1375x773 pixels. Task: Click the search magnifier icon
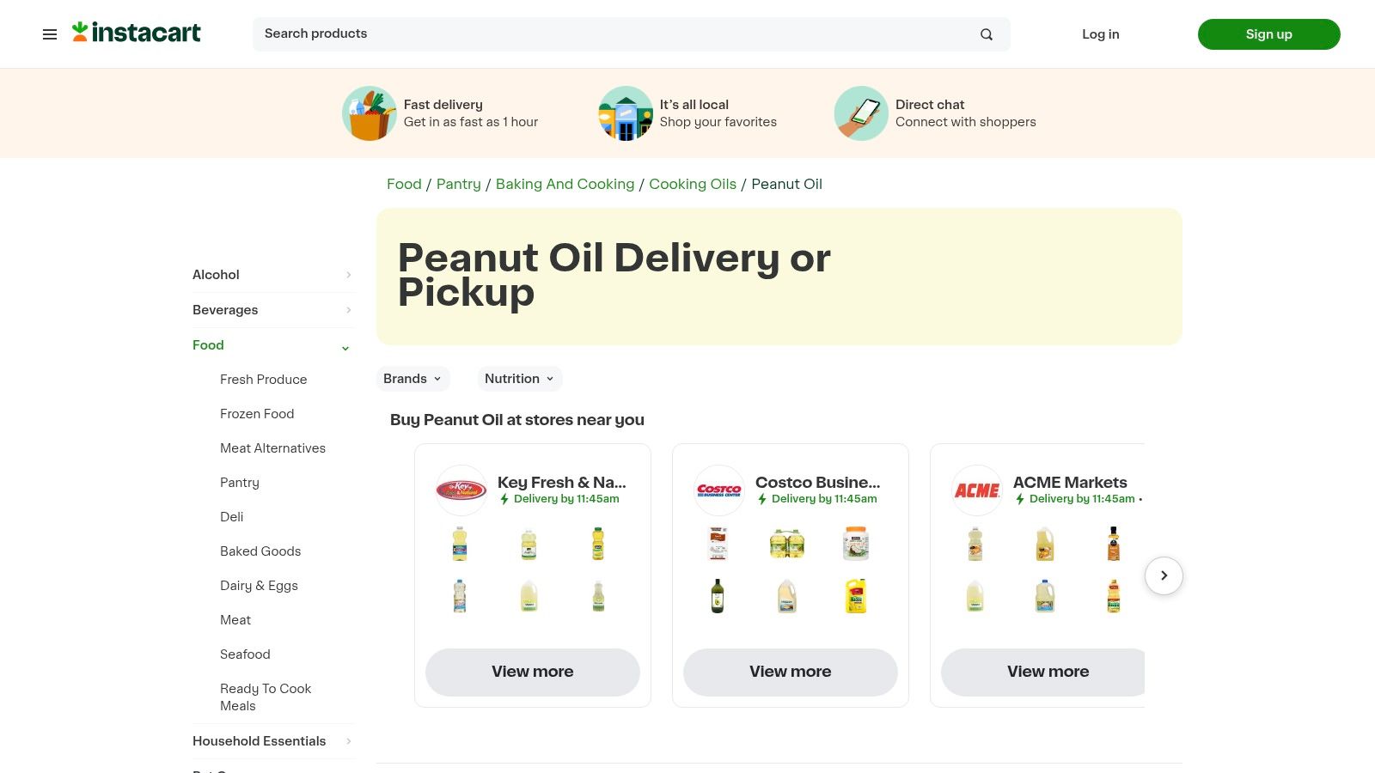[x=986, y=34]
